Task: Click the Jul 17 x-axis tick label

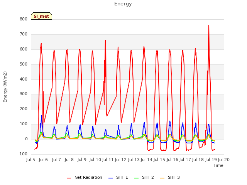Action: [185, 160]
